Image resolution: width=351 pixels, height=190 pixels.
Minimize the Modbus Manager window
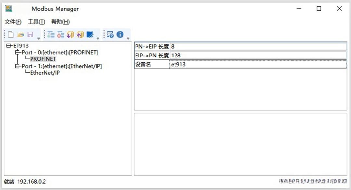tap(299, 9)
